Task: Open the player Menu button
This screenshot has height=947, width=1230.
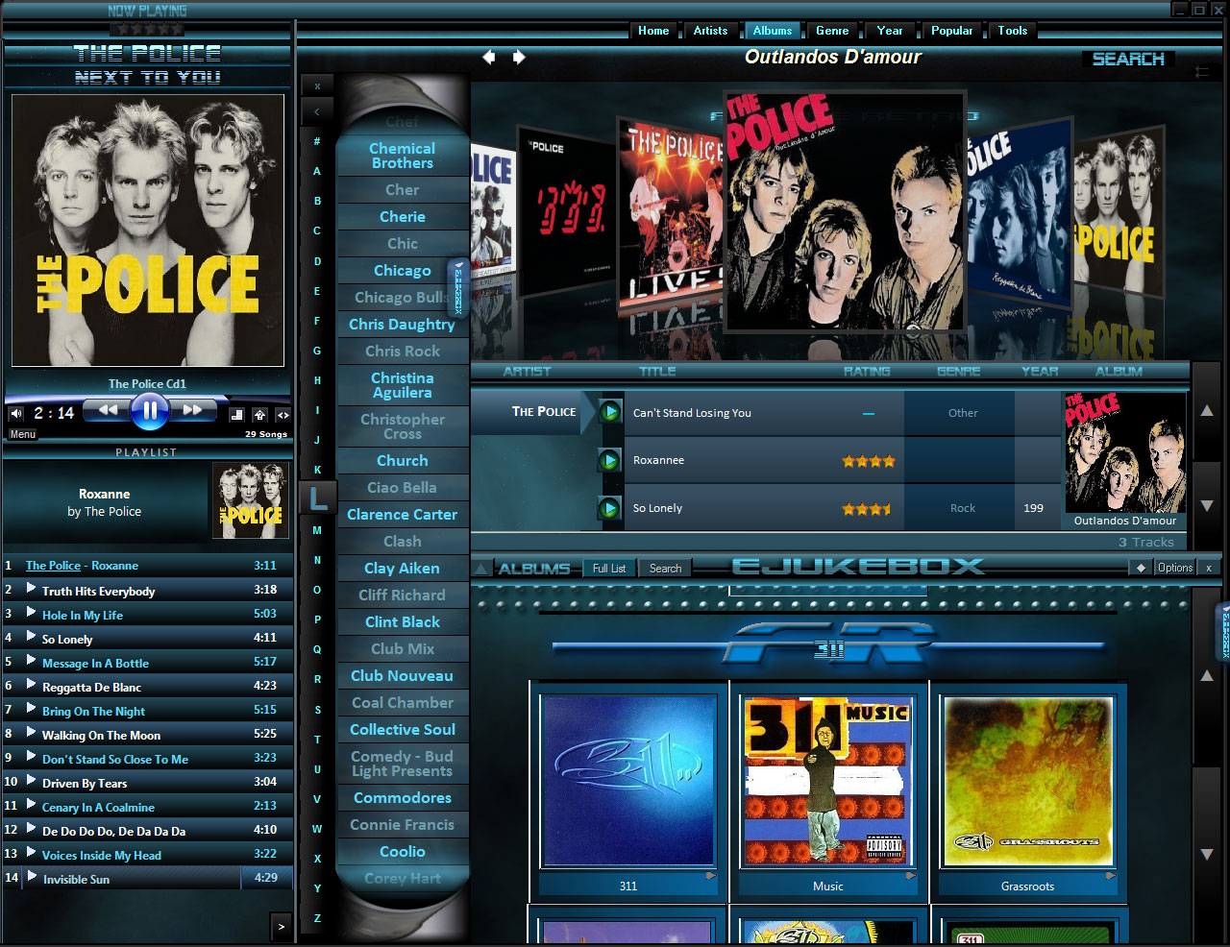Action: [x=22, y=434]
